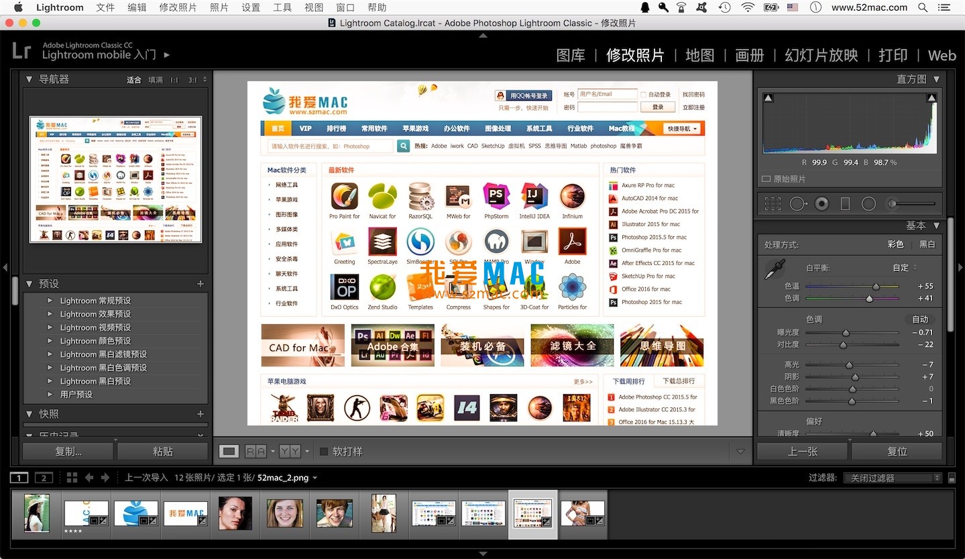Expand Lightroom 常规预设 folder

[x=50, y=301]
